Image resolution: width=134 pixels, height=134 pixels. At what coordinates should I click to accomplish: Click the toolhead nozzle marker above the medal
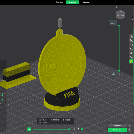(60, 23)
